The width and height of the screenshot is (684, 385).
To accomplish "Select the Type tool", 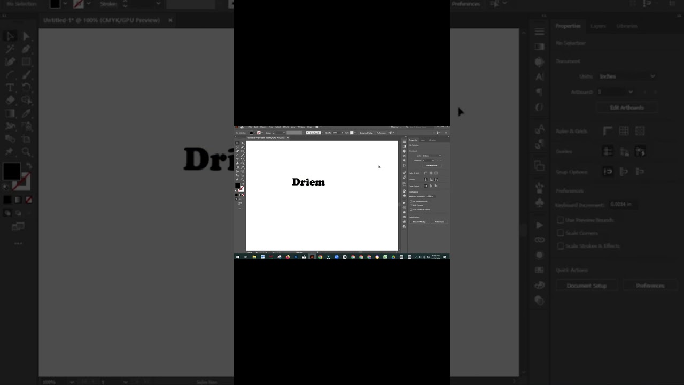I will [237, 159].
